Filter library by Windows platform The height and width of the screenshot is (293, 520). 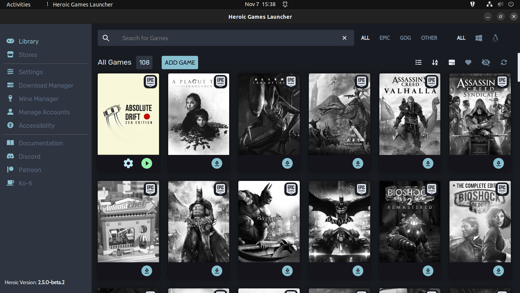click(x=478, y=38)
